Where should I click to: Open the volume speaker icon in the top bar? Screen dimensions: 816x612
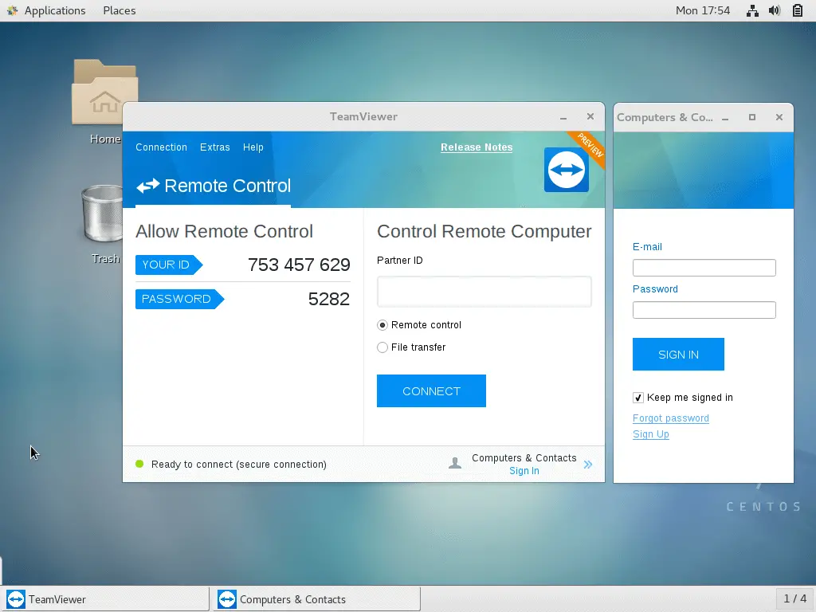click(775, 10)
